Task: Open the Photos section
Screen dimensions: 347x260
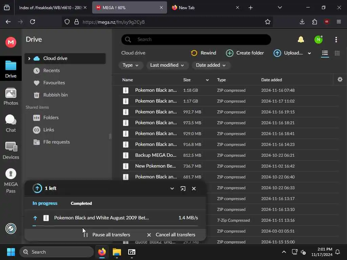Action: [11, 96]
